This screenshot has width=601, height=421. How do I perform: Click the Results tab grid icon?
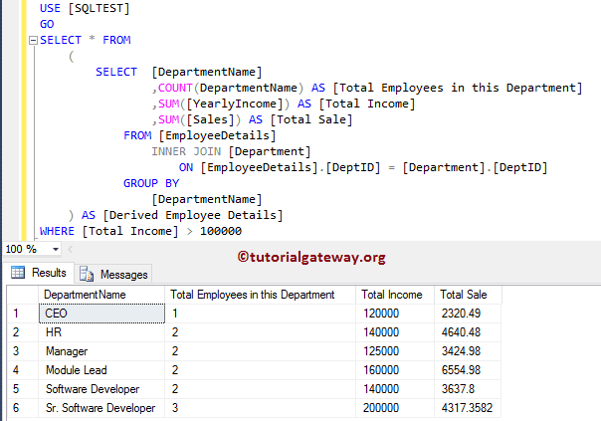coord(19,273)
